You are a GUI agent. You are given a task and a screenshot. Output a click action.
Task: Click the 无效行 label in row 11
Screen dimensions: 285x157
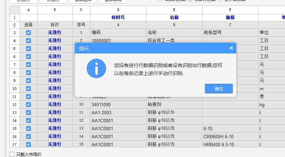[55, 96]
